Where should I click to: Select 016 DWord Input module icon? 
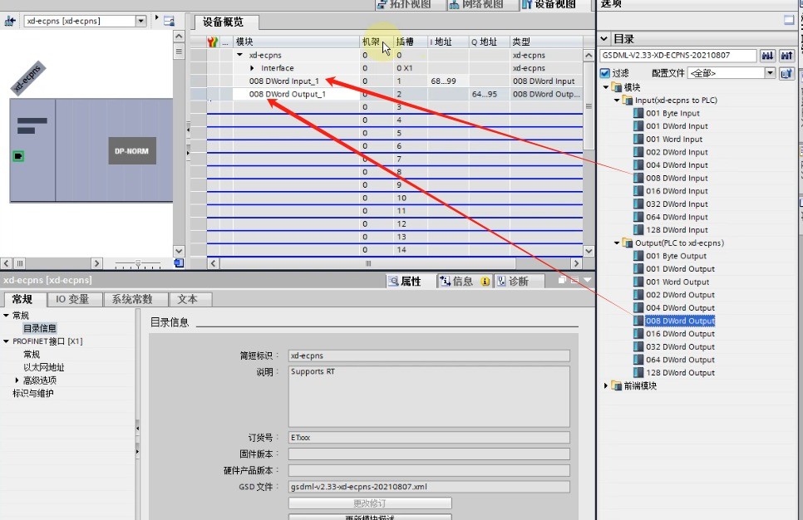638,191
